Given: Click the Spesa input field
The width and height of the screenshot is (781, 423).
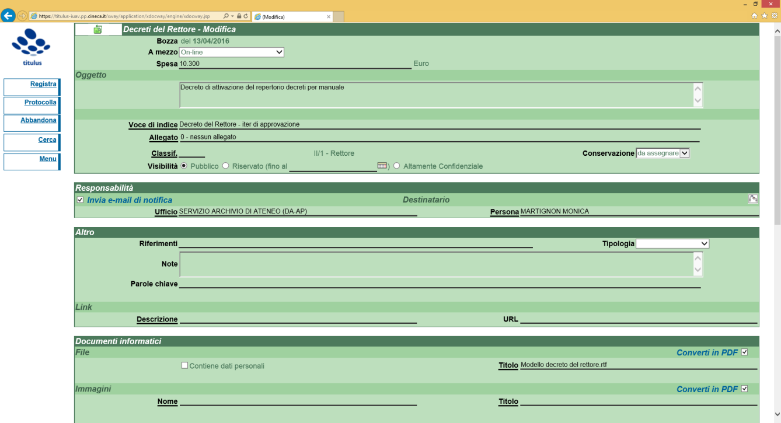Looking at the screenshot, I should point(295,64).
